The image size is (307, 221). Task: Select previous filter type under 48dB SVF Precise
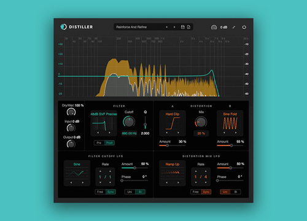click(x=98, y=133)
